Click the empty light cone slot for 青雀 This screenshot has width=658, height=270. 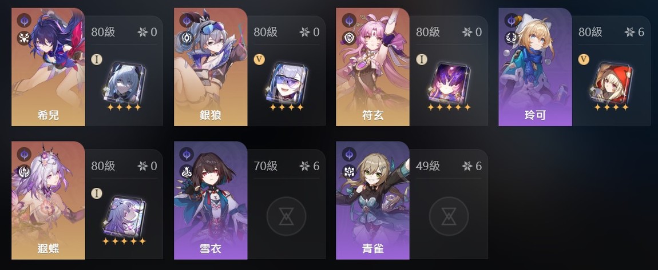[x=449, y=216]
